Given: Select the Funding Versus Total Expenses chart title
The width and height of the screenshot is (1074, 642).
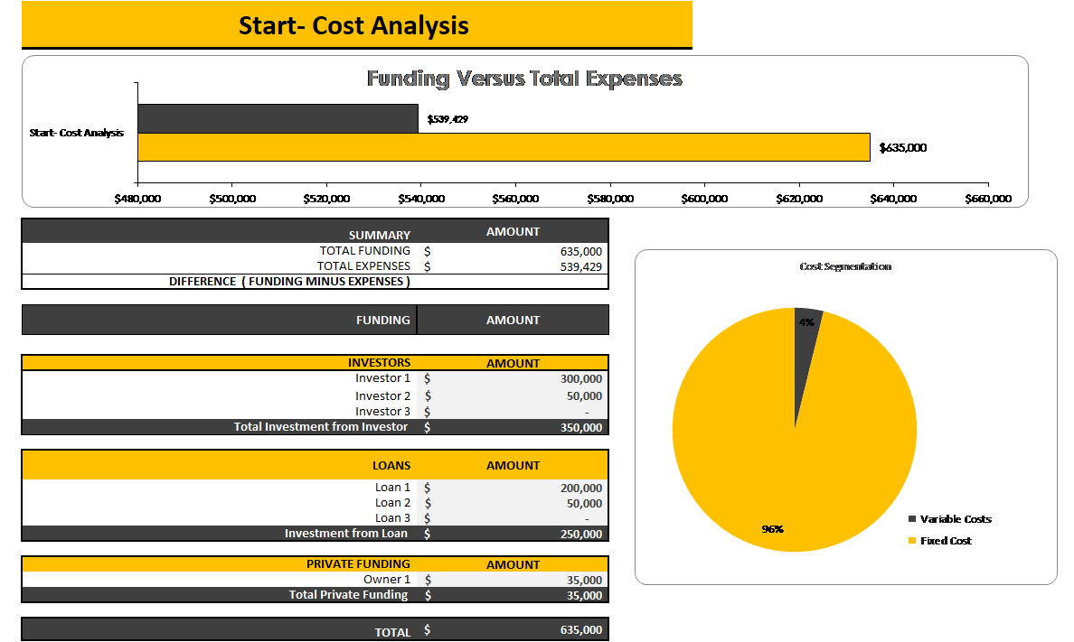Looking at the screenshot, I should click(524, 79).
